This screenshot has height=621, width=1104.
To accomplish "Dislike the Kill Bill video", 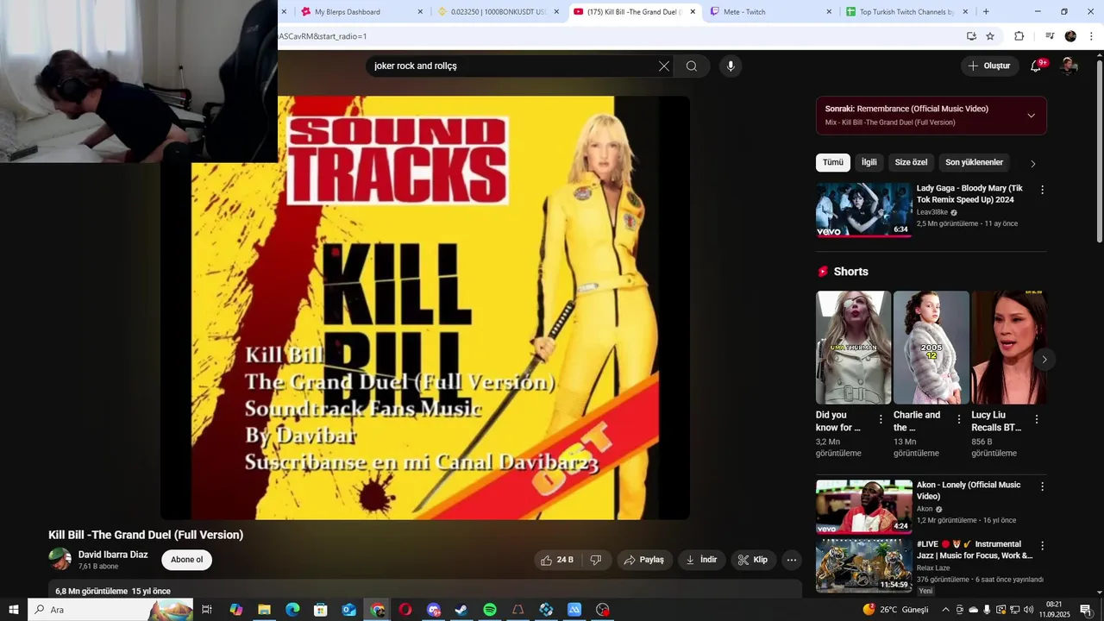I will (x=596, y=560).
